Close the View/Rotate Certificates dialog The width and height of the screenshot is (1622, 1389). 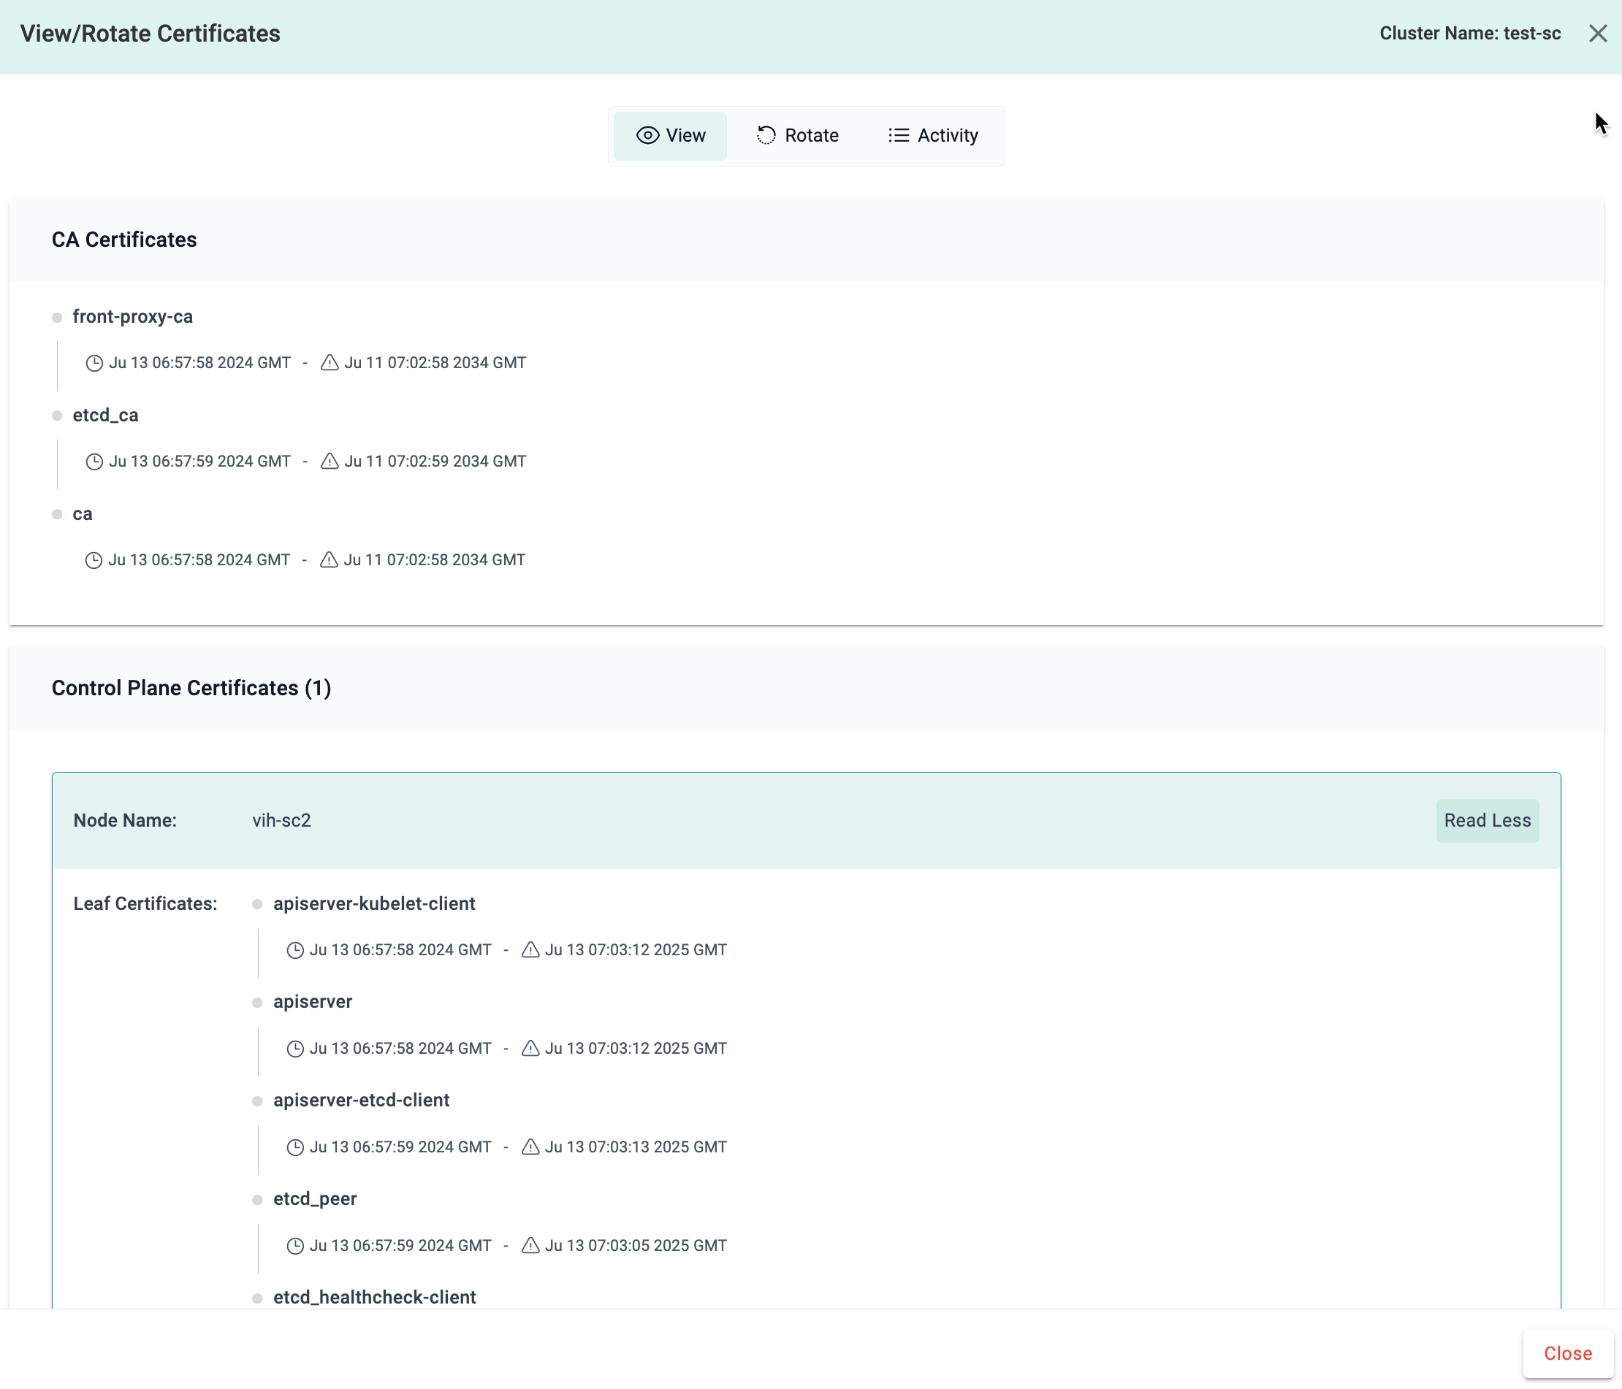(1599, 33)
